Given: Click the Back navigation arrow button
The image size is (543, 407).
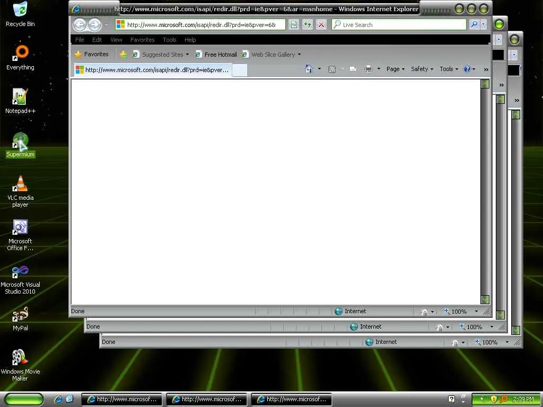Looking at the screenshot, I should pos(80,24).
